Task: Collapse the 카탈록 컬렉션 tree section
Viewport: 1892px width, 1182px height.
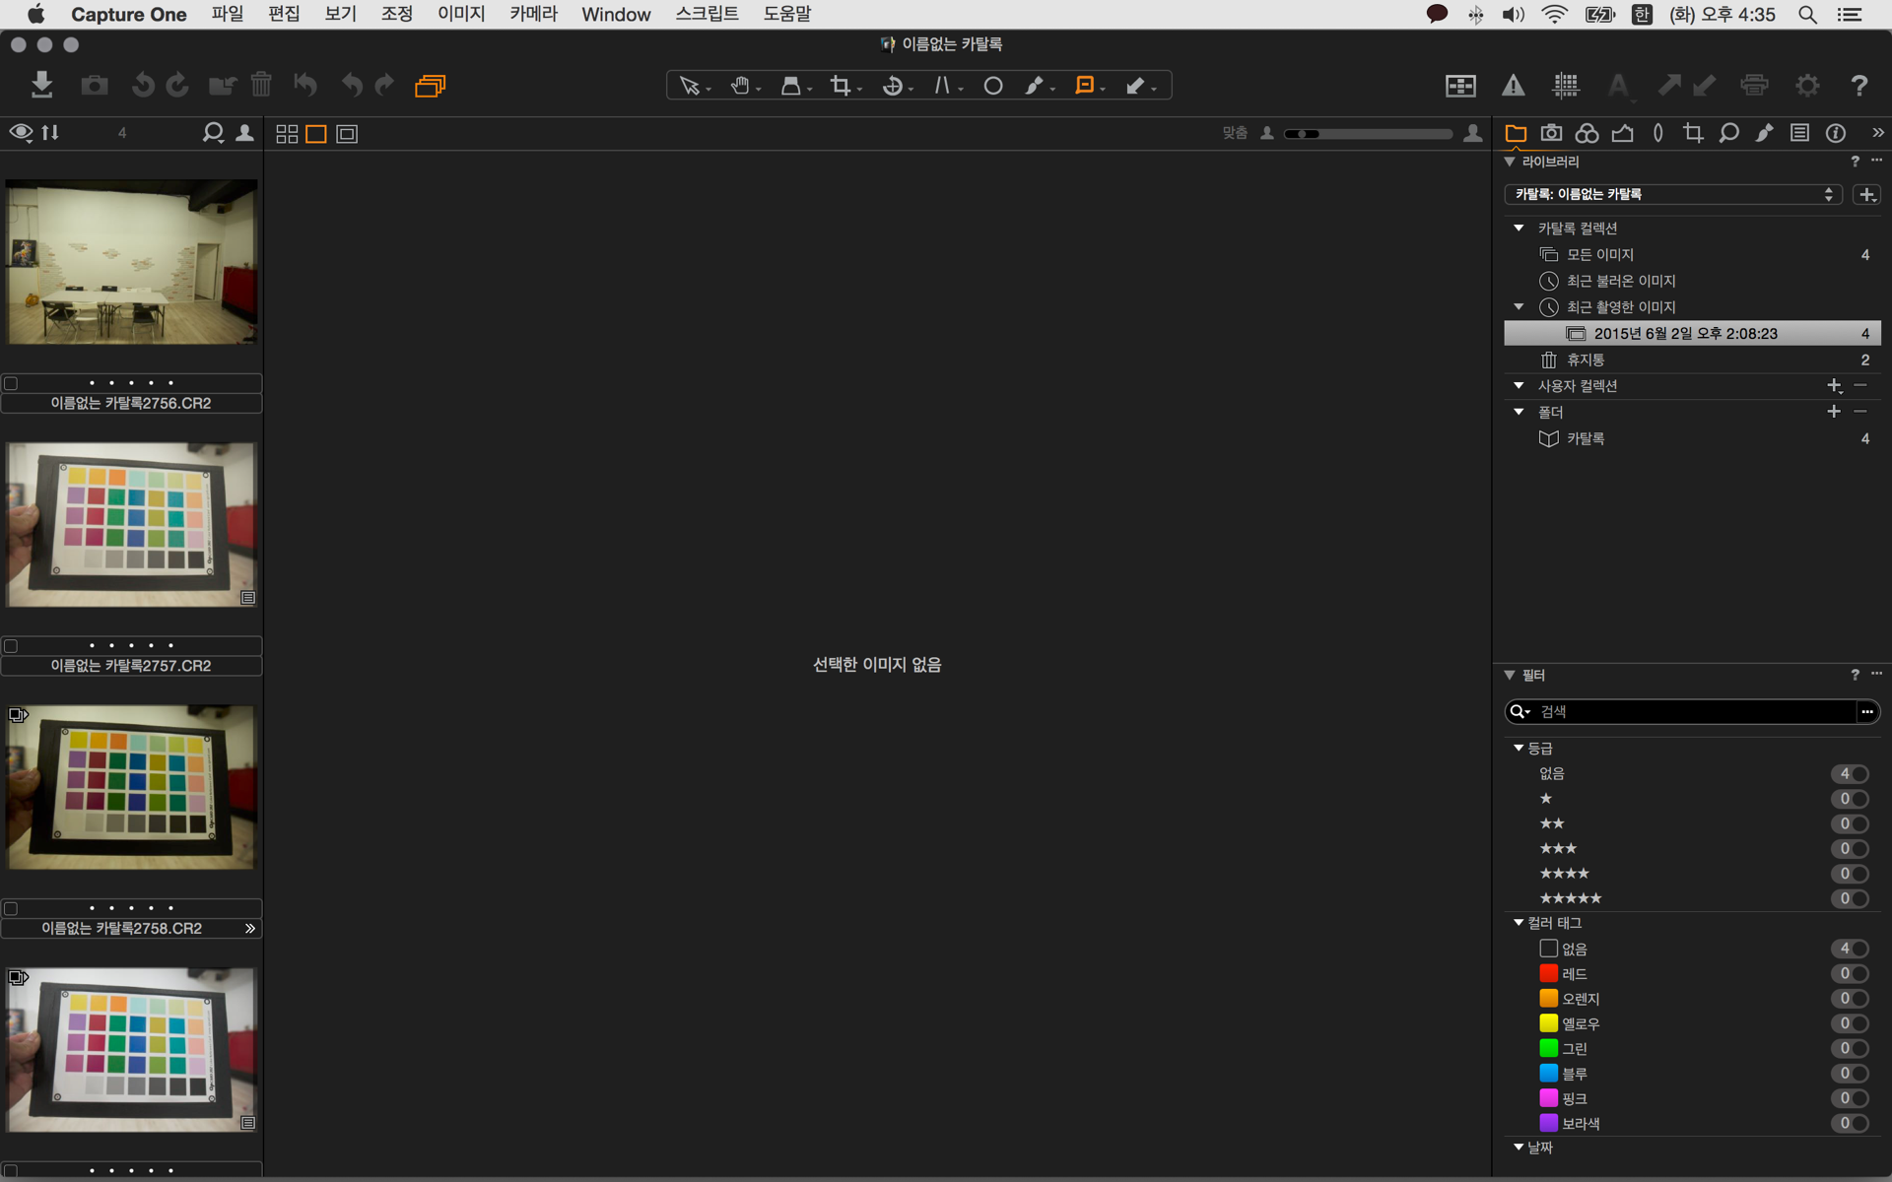Action: tap(1519, 228)
